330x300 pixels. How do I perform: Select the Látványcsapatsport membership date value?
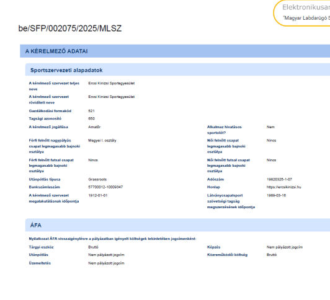coord(276,195)
